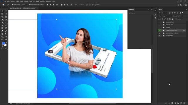Click the foreground blue color swatch
Image resolution: width=188 pixels, height=105 pixels.
tap(3, 43)
